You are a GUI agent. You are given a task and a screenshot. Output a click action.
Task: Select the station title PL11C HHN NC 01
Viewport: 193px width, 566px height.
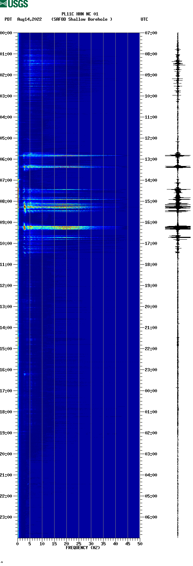click(80, 14)
